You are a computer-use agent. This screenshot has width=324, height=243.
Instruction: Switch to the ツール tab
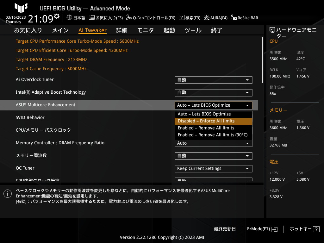(193, 30)
